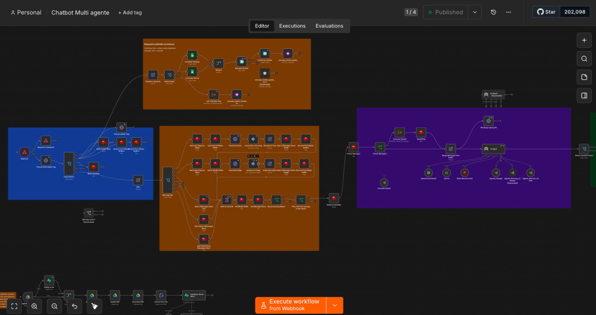Select the Agente_Tatuajes tool sub-node
The width and height of the screenshot is (596, 315).
(x=496, y=173)
